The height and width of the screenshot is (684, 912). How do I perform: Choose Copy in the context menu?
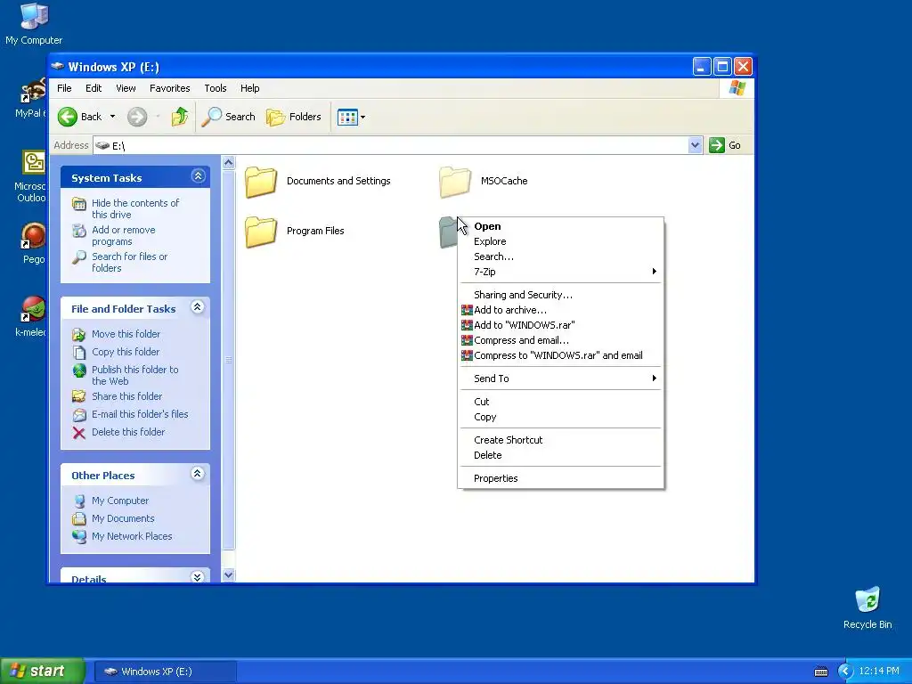coord(561,417)
